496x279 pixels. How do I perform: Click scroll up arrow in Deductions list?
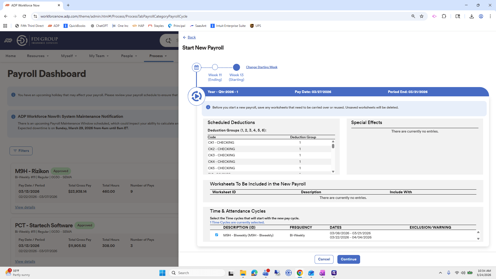333,142
